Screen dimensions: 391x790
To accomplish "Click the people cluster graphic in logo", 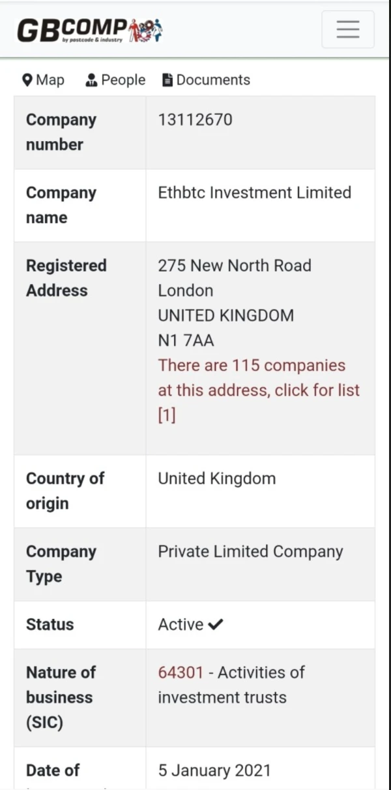I will pos(145,29).
